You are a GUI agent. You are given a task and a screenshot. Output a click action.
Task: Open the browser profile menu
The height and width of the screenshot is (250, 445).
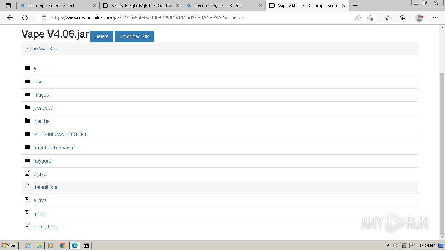pos(420,18)
